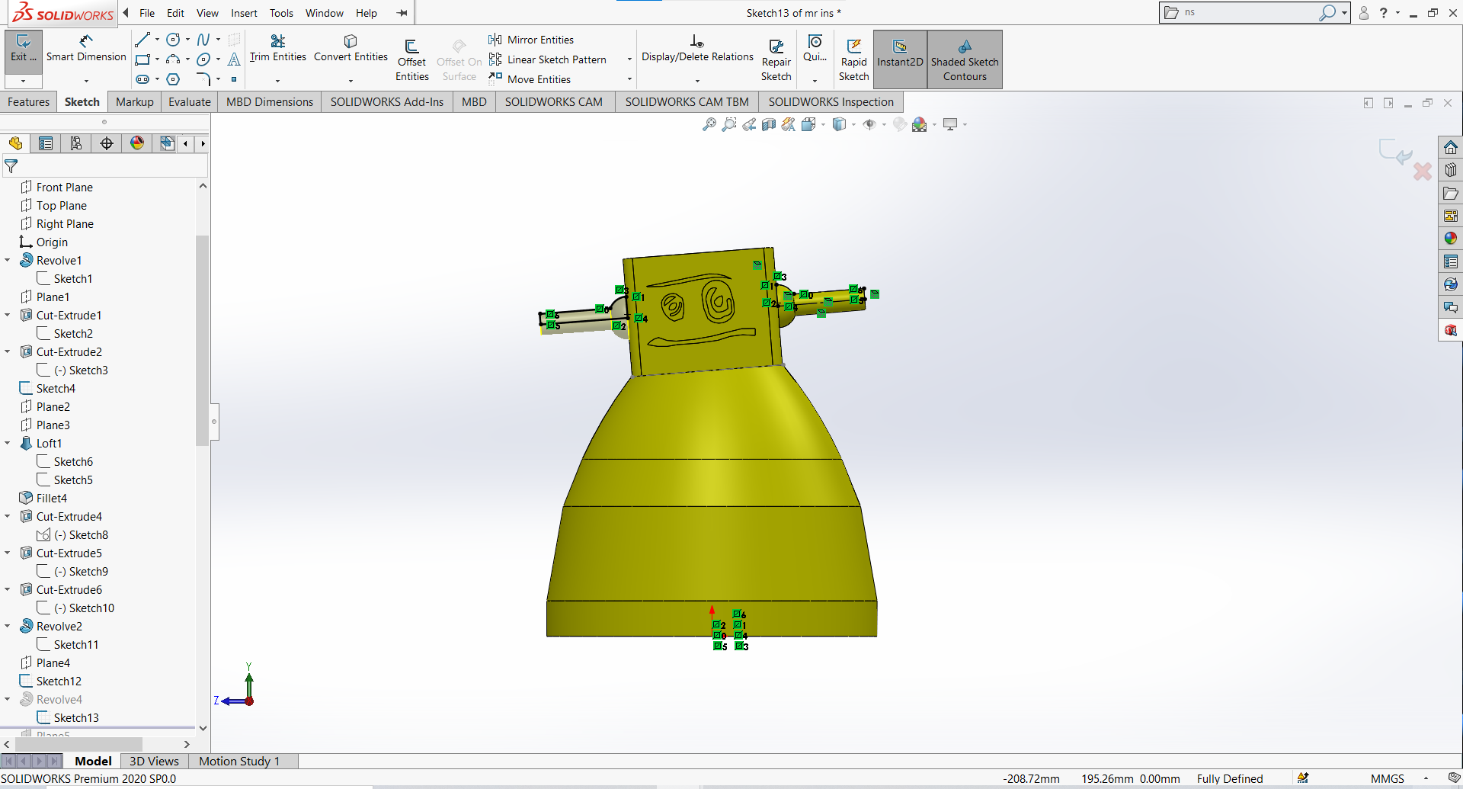The image size is (1463, 789).
Task: Open the File menu
Action: (x=147, y=13)
